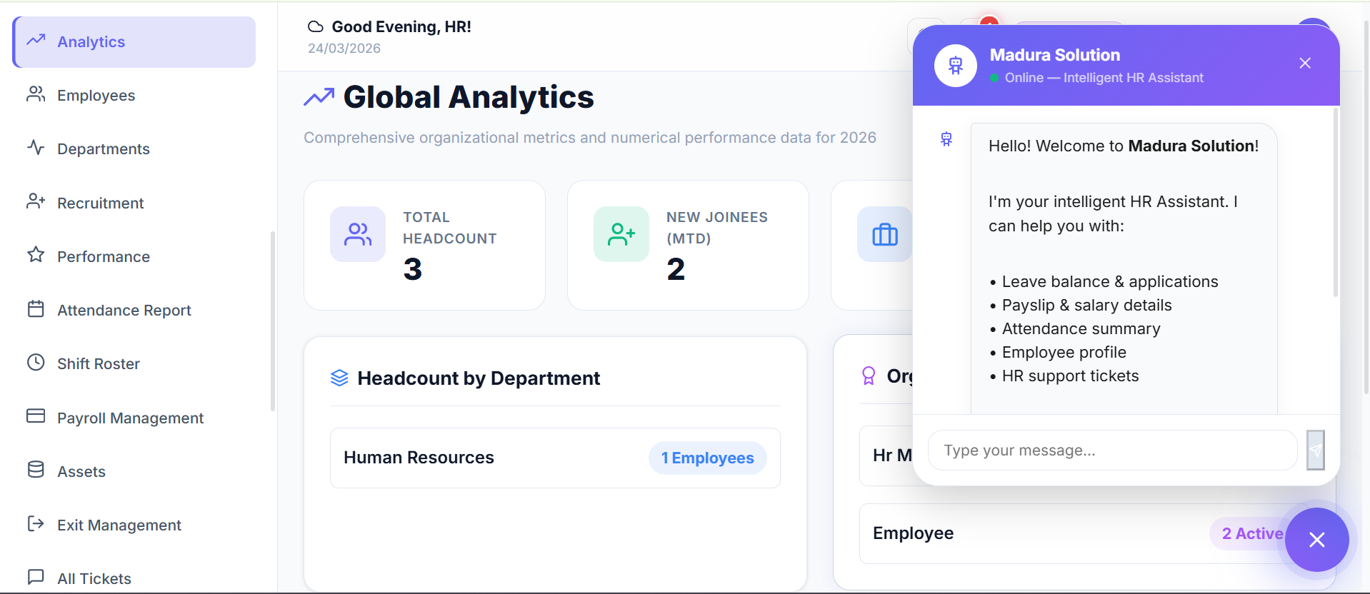Click the send message paper-plane button
This screenshot has width=1370, height=594.
click(x=1316, y=450)
